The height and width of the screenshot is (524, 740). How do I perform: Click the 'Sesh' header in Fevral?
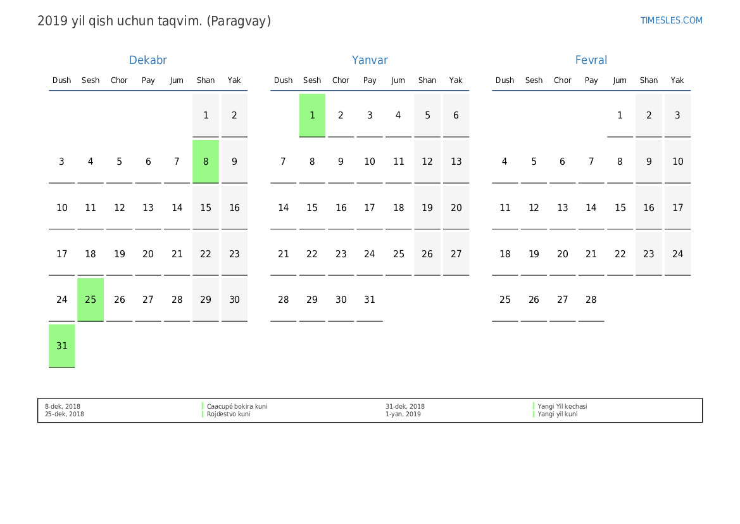click(534, 80)
